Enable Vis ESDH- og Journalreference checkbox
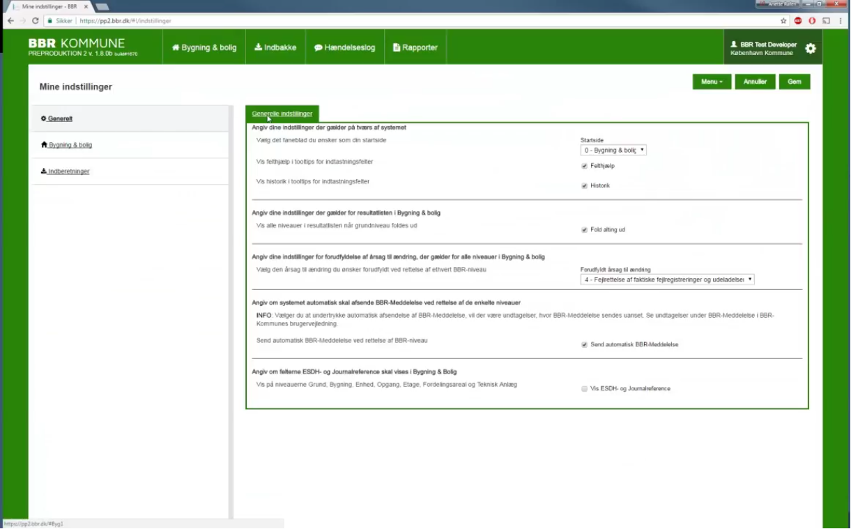This screenshot has height=529, width=851. [x=584, y=389]
